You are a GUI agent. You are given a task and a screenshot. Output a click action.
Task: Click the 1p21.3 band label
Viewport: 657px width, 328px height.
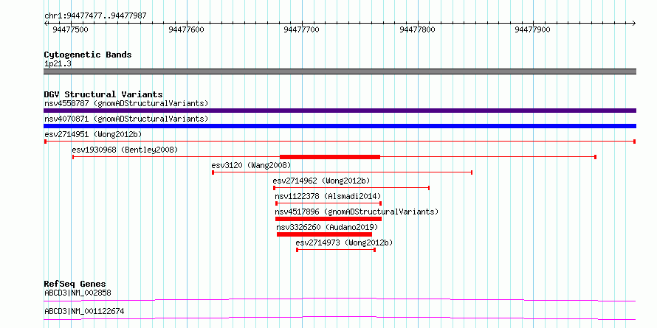[58, 64]
